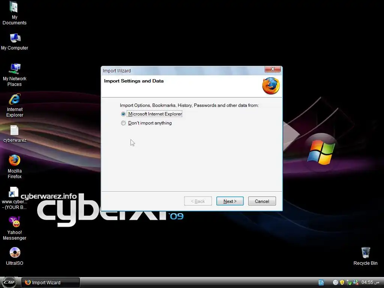Viewport: 384px width, 288px height.
Task: Cancel the Import Wizard
Action: point(262,201)
